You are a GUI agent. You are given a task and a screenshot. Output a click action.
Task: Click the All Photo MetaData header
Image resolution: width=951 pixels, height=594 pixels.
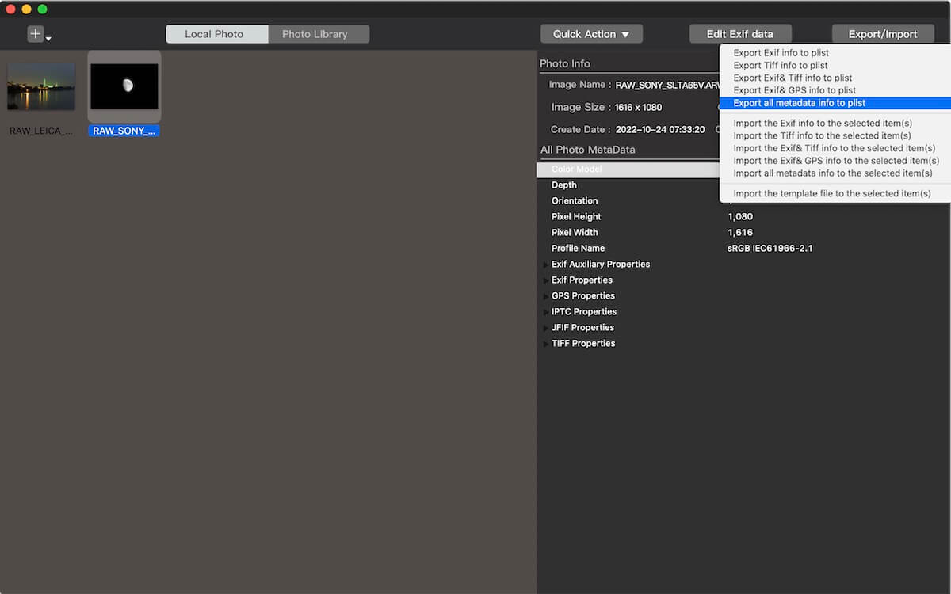click(588, 150)
